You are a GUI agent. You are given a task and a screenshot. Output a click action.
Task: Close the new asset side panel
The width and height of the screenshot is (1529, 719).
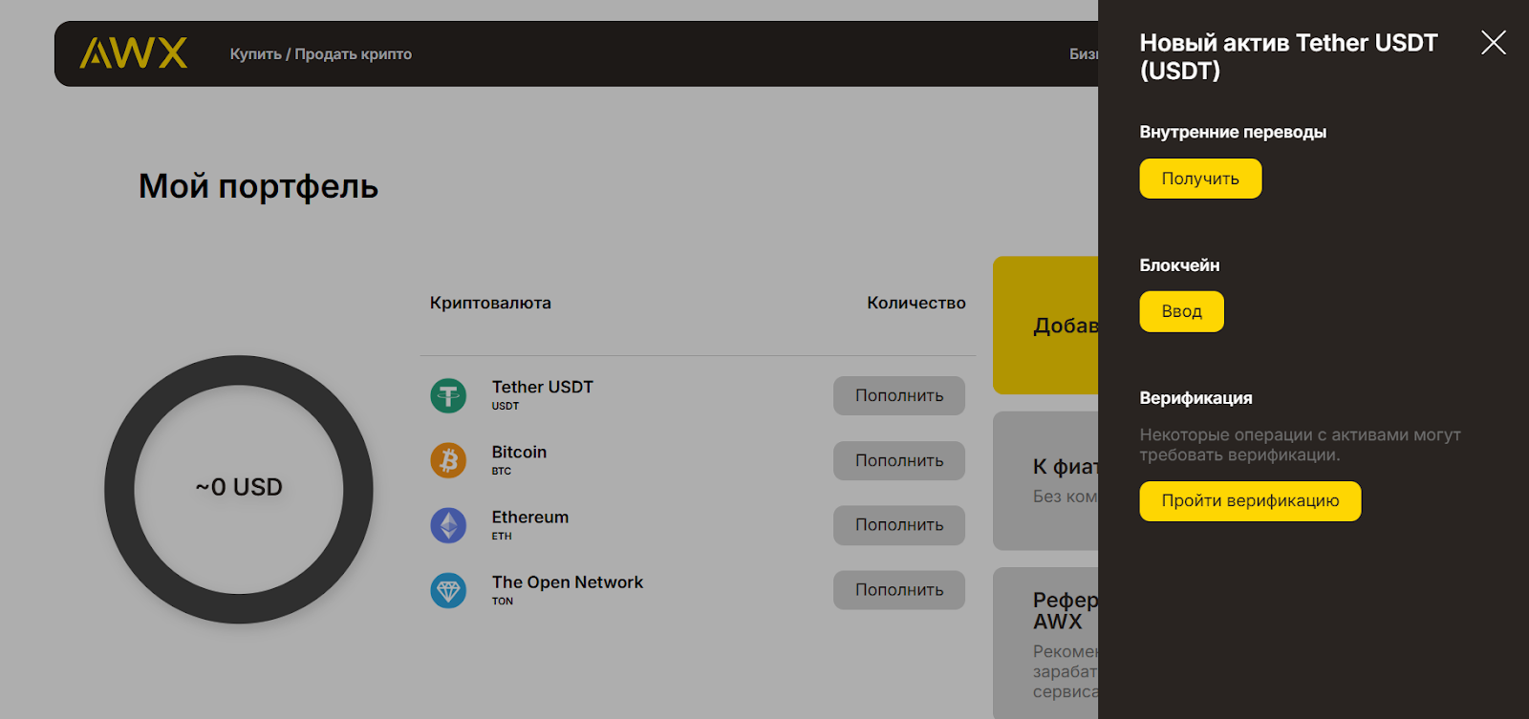[1493, 42]
